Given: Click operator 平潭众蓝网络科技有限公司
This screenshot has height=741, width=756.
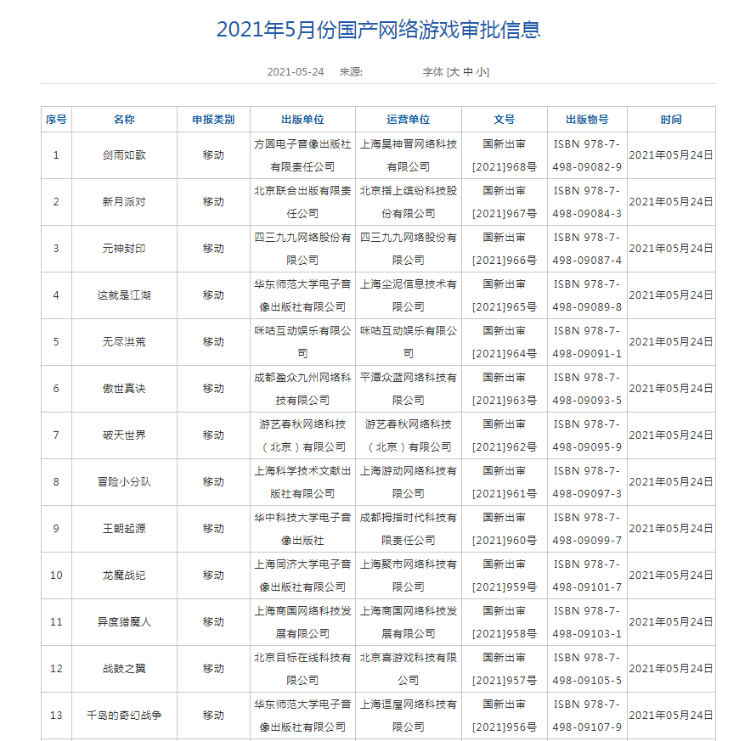Looking at the screenshot, I should (x=409, y=389).
